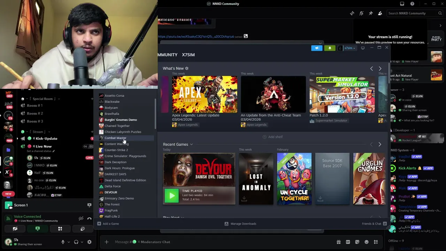The image size is (446, 251).
Task: Click Search NNKD Community field
Action: click(415, 13)
